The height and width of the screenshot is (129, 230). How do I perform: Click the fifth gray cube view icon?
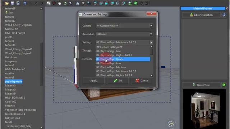point(118,3)
